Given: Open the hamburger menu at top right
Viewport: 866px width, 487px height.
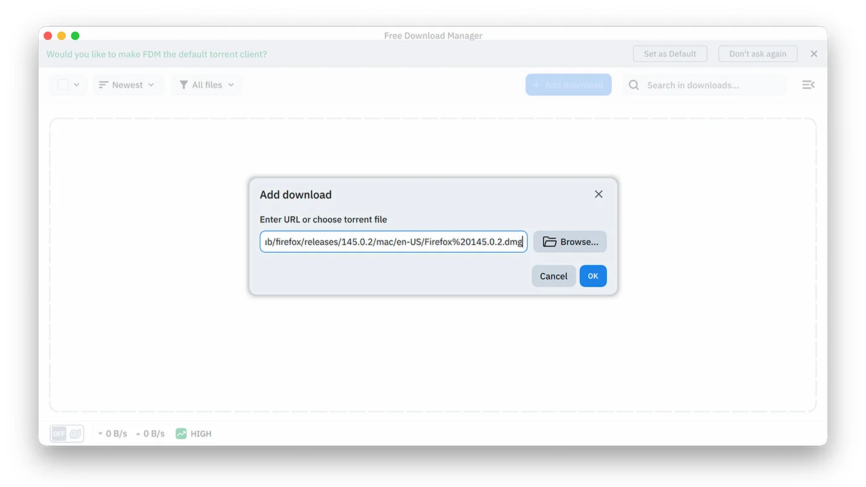Looking at the screenshot, I should coord(808,85).
